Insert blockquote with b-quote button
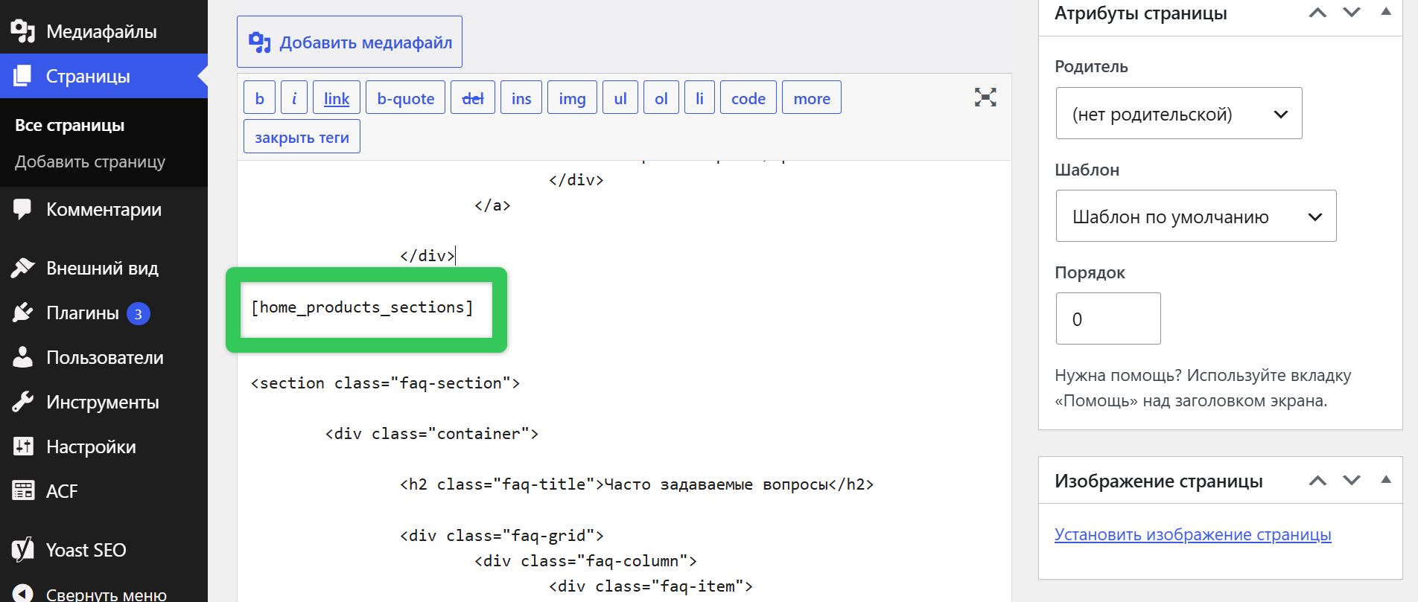1418x602 pixels. pyautogui.click(x=406, y=97)
